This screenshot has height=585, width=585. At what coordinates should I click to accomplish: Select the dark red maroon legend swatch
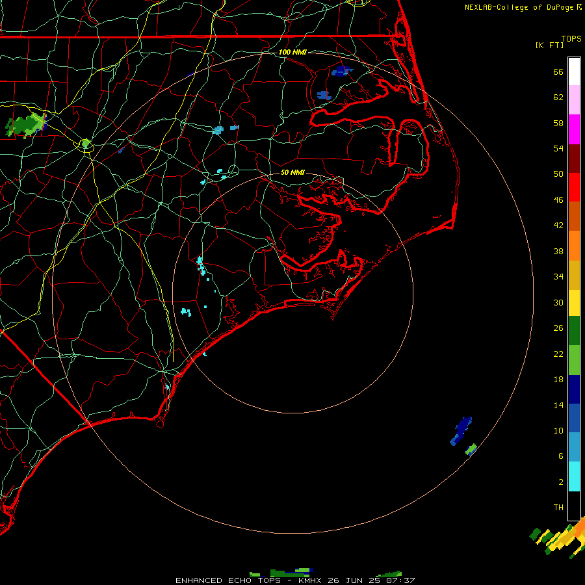click(x=574, y=159)
